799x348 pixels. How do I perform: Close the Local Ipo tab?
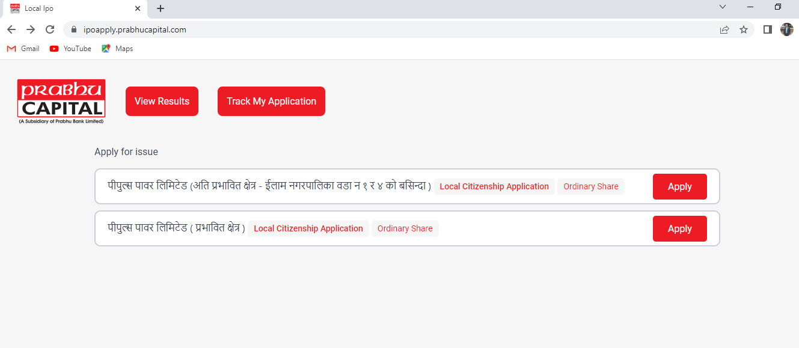click(138, 8)
